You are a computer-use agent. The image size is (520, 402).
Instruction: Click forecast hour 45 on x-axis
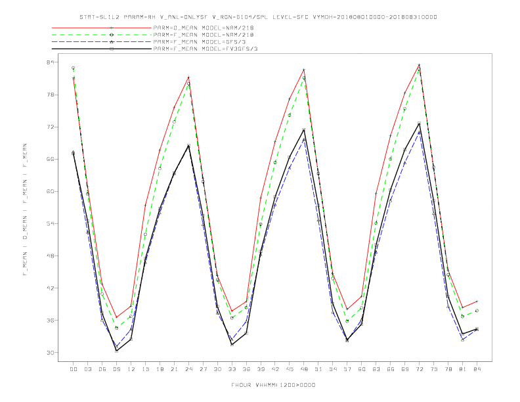[x=290, y=369]
